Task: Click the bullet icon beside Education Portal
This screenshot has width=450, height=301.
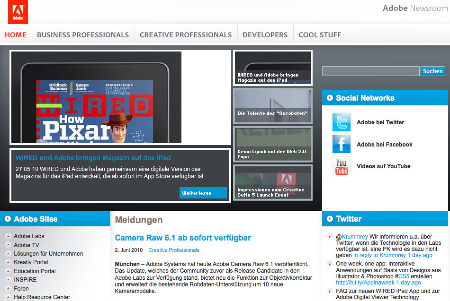Action: click(x=8, y=271)
